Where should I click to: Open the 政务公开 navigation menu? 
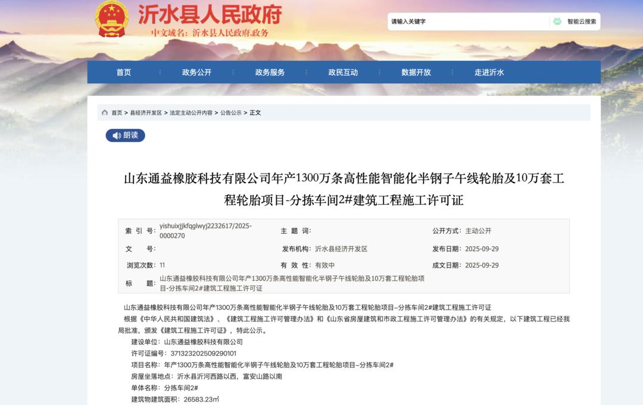coord(196,72)
